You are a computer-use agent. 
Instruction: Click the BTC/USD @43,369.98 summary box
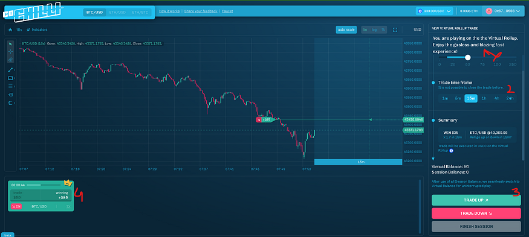[490, 134]
